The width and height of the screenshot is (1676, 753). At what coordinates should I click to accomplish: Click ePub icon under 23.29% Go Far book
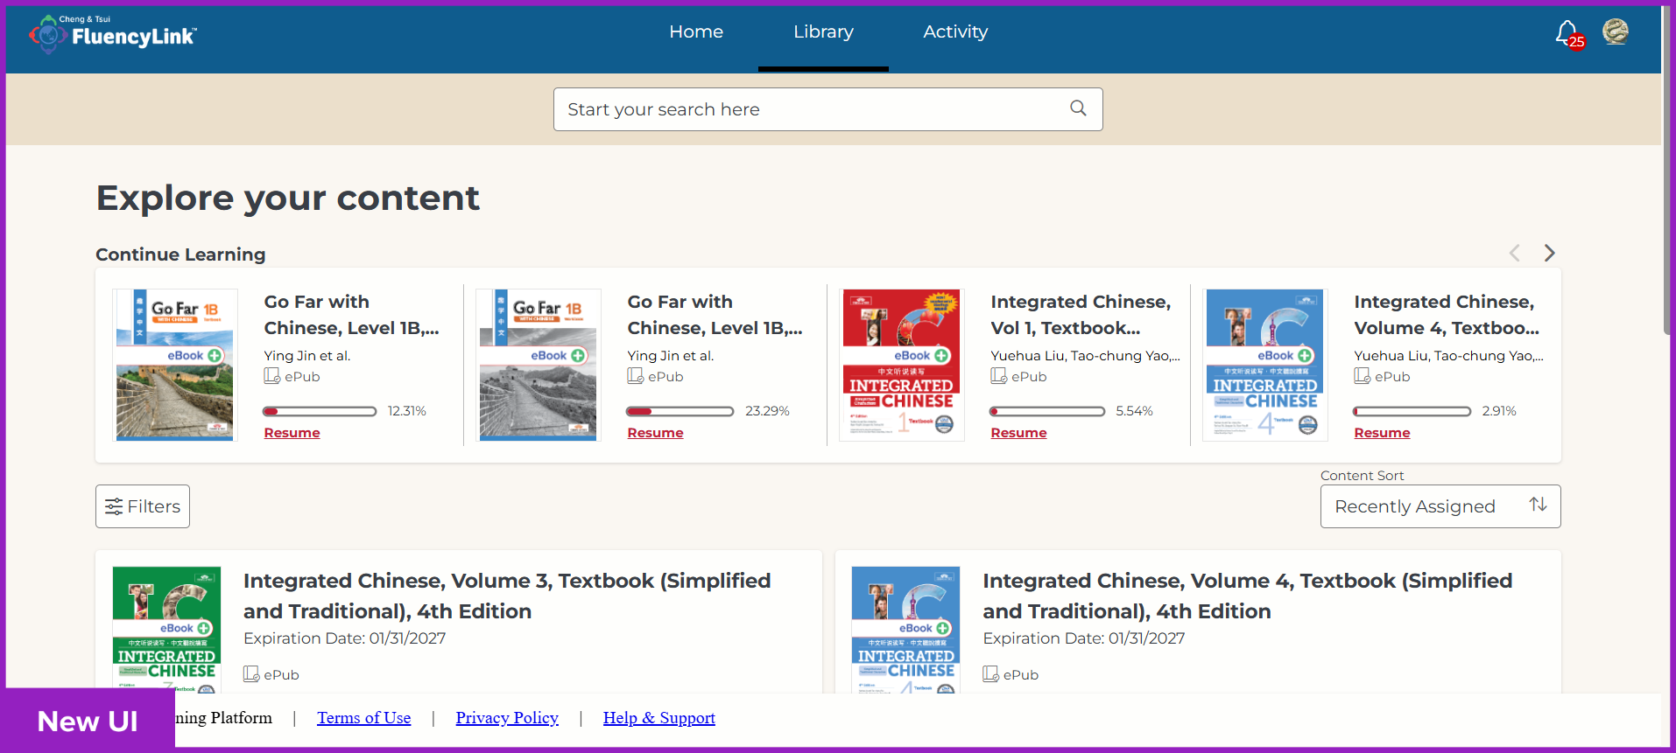tap(635, 376)
